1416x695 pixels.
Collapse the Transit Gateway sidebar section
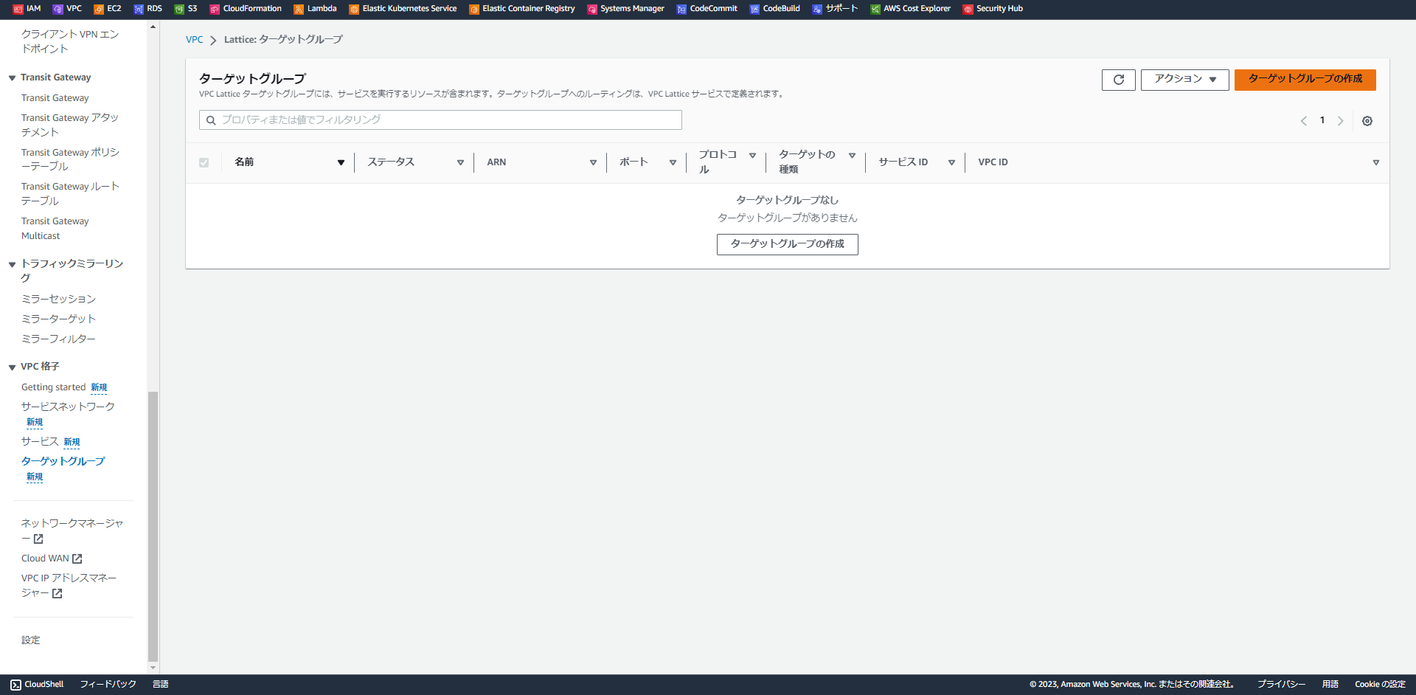[x=12, y=77]
